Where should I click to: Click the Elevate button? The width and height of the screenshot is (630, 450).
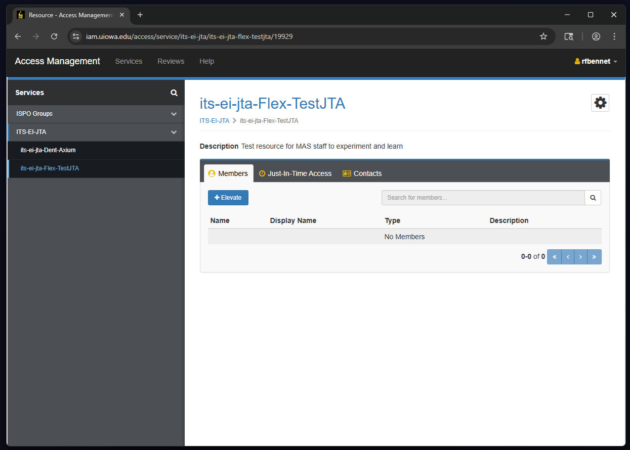click(228, 198)
